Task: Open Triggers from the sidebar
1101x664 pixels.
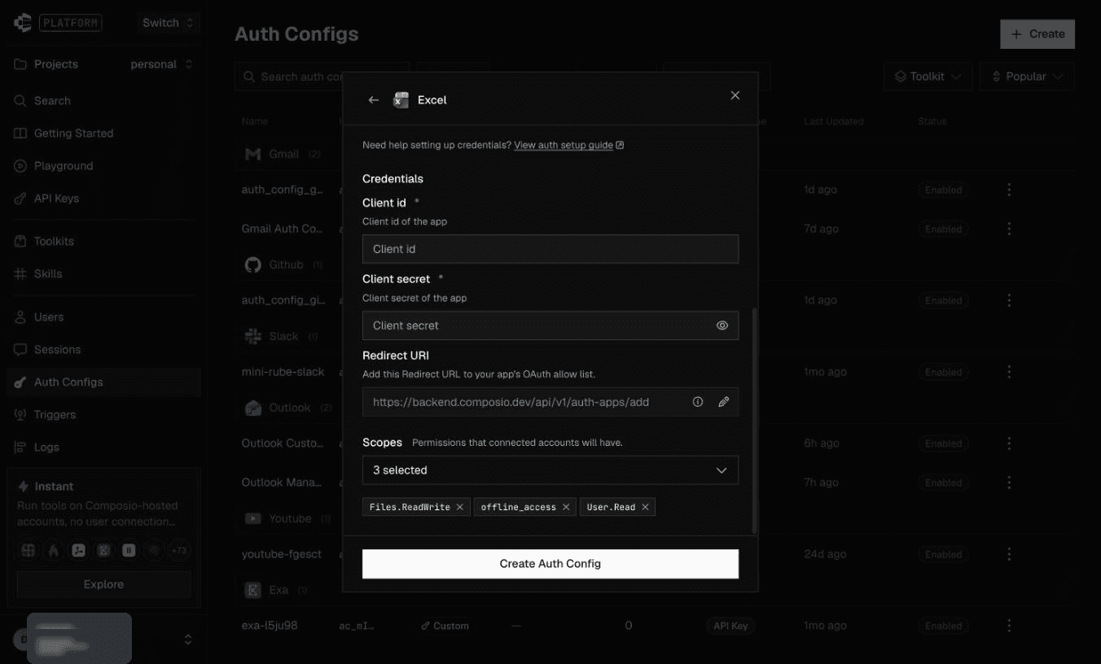Action: click(103, 415)
